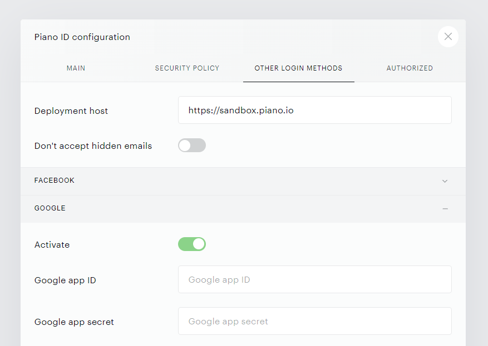Click into the Google app secret field
This screenshot has height=346, width=488.
(314, 321)
